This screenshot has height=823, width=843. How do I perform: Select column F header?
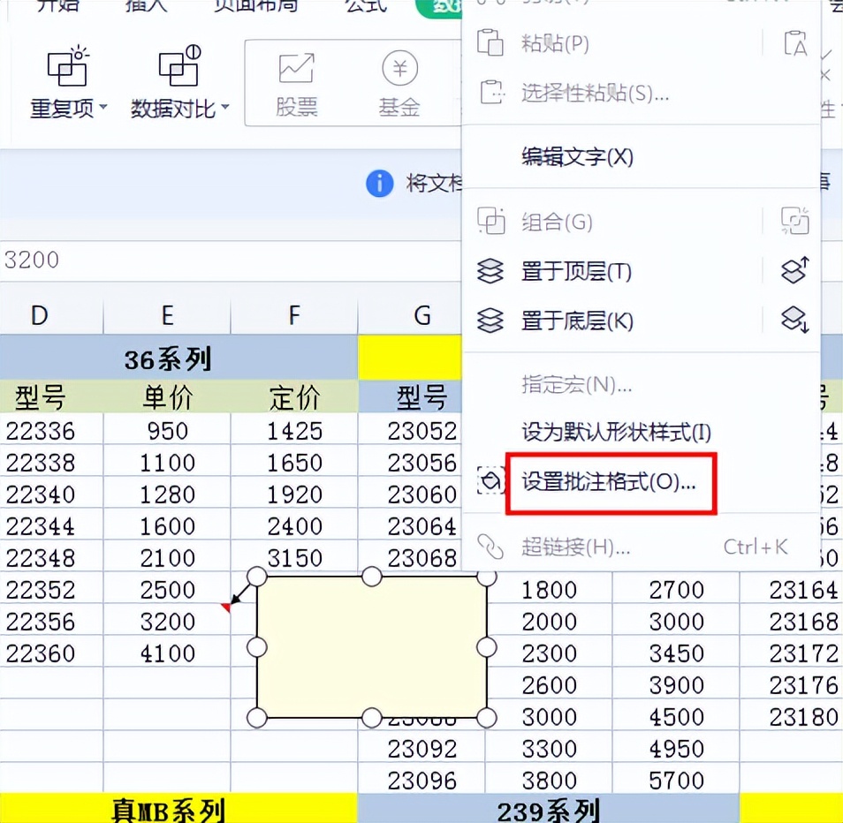tap(294, 316)
